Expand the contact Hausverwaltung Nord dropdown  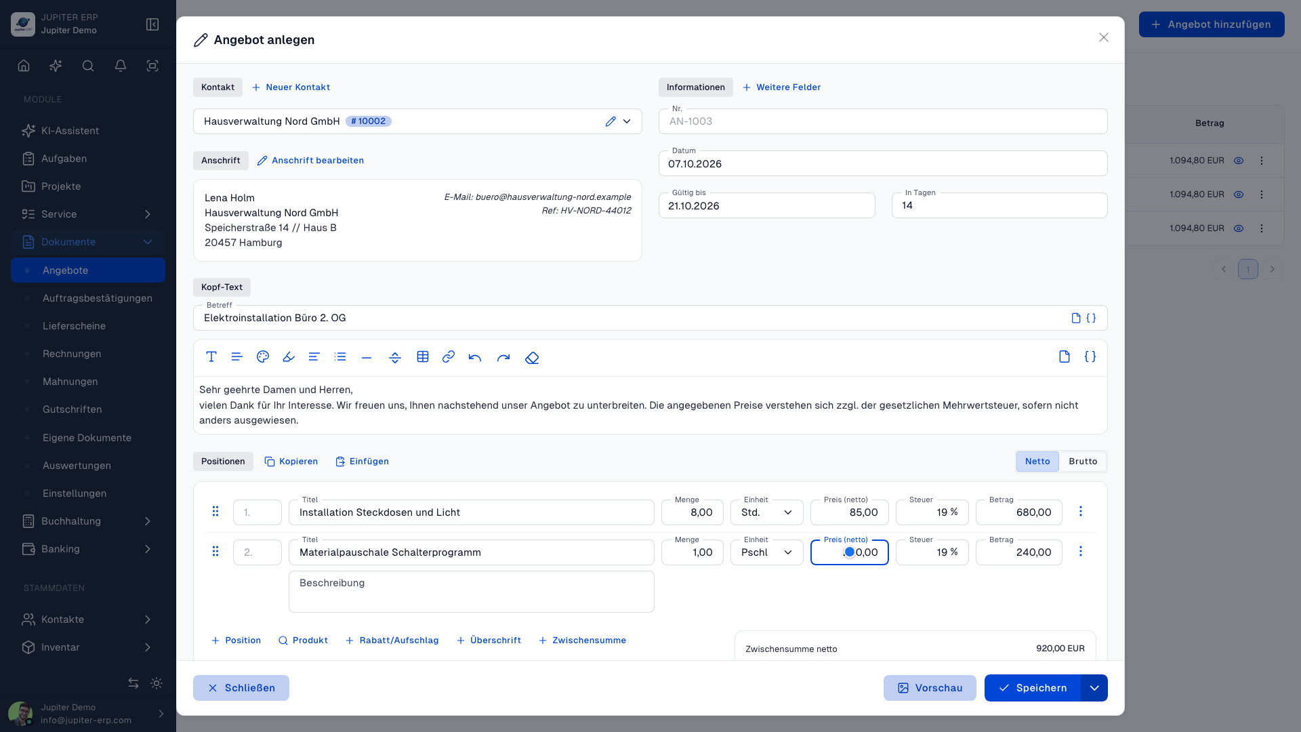(x=627, y=121)
